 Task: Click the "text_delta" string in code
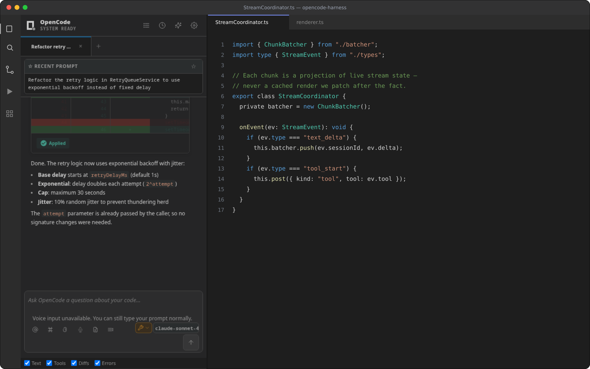click(324, 137)
